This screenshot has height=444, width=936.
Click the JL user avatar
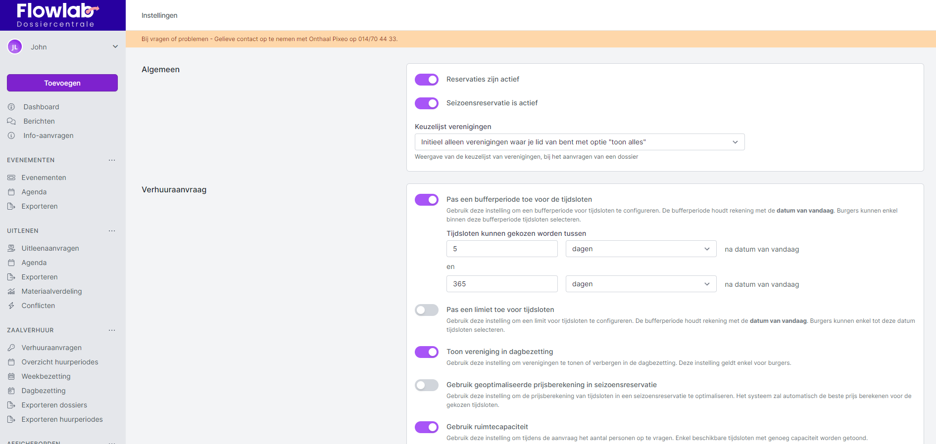click(x=15, y=47)
